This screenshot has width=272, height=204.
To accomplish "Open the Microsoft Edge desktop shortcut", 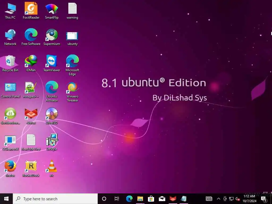I will [x=72, y=65].
